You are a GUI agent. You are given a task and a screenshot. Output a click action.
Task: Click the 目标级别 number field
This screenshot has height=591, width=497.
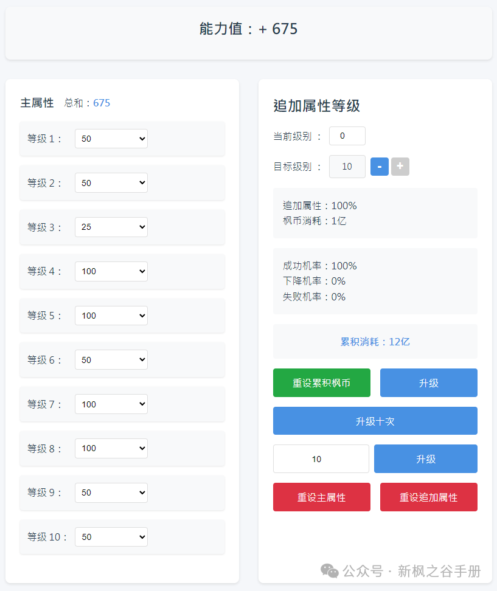[x=347, y=167]
